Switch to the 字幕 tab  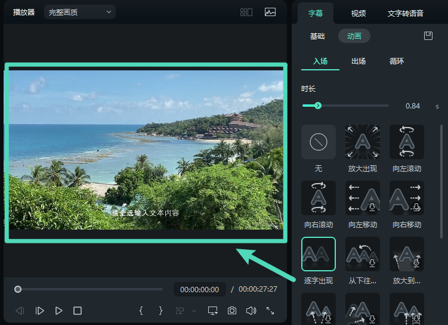pos(316,13)
